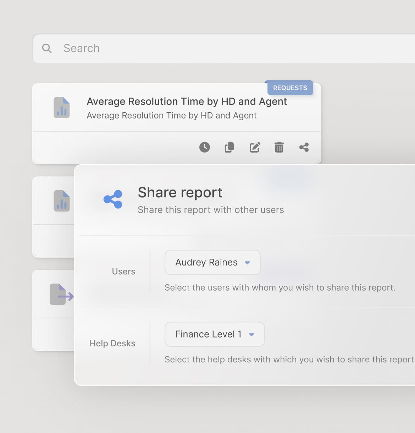Click 'Select the users with whom' hint text
415x433 pixels.
pyautogui.click(x=280, y=287)
